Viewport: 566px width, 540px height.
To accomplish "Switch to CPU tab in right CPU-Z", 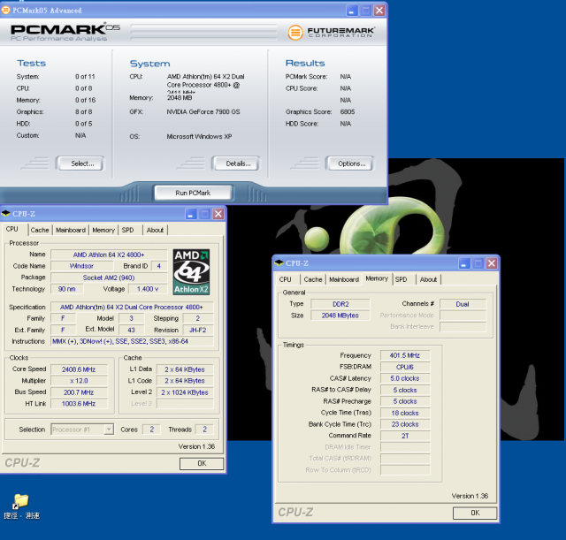I will pos(285,279).
